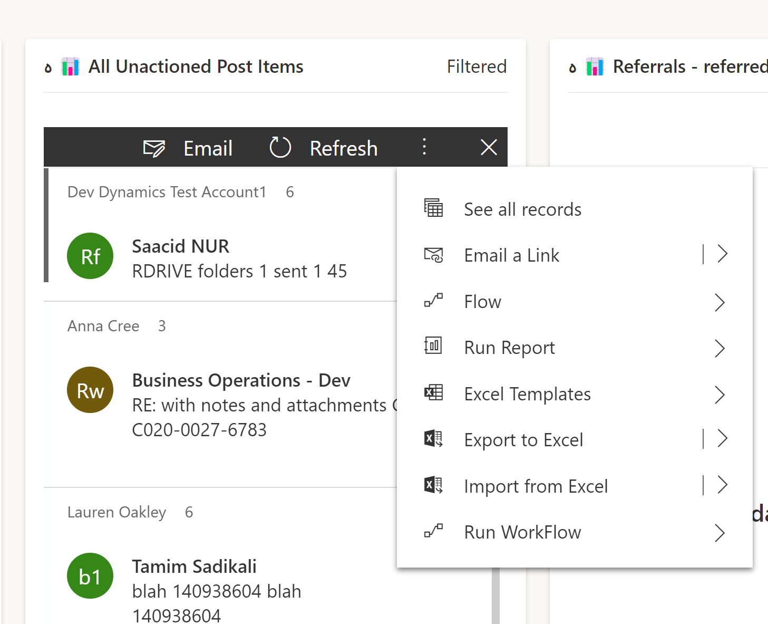Click the Anna Cree group header
Image resolution: width=768 pixels, height=624 pixels.
point(103,326)
